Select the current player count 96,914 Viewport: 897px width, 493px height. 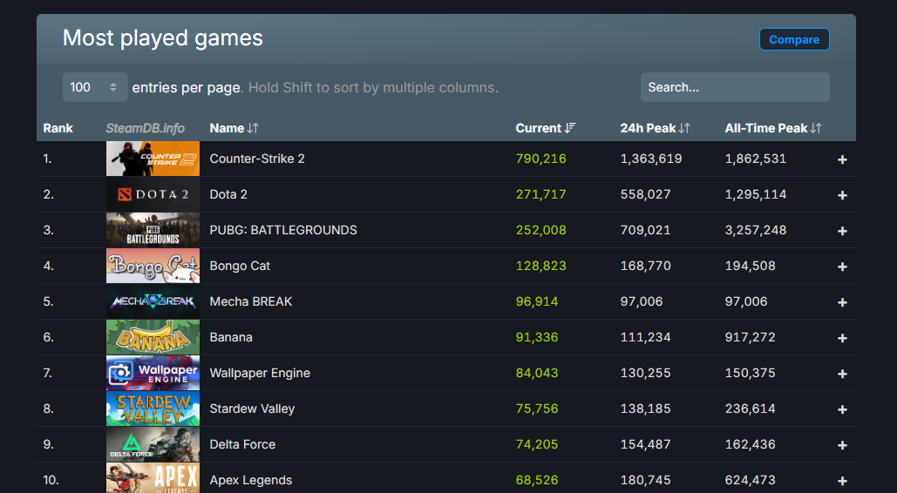[537, 301]
